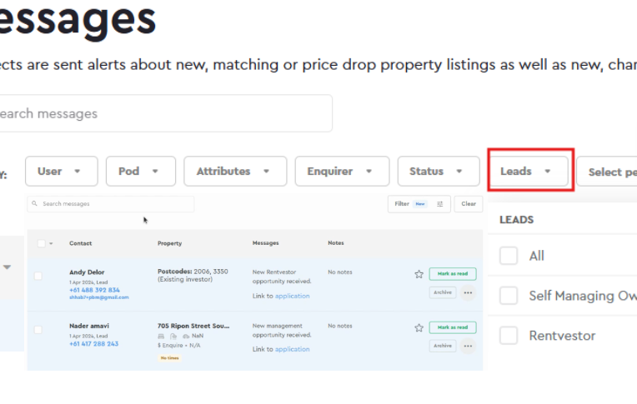Star the Nader amavi message

click(419, 328)
